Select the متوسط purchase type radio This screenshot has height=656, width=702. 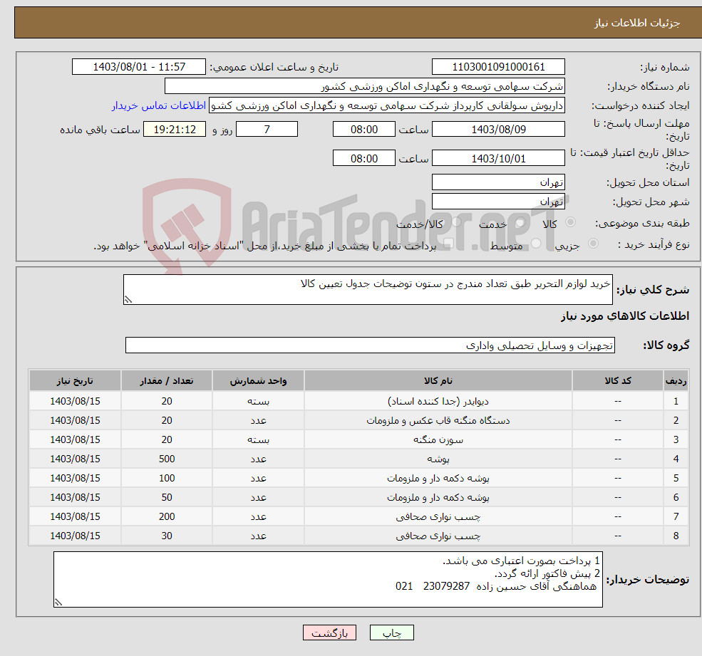536,244
